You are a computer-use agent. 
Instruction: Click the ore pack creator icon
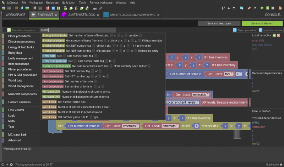click(71, 8)
